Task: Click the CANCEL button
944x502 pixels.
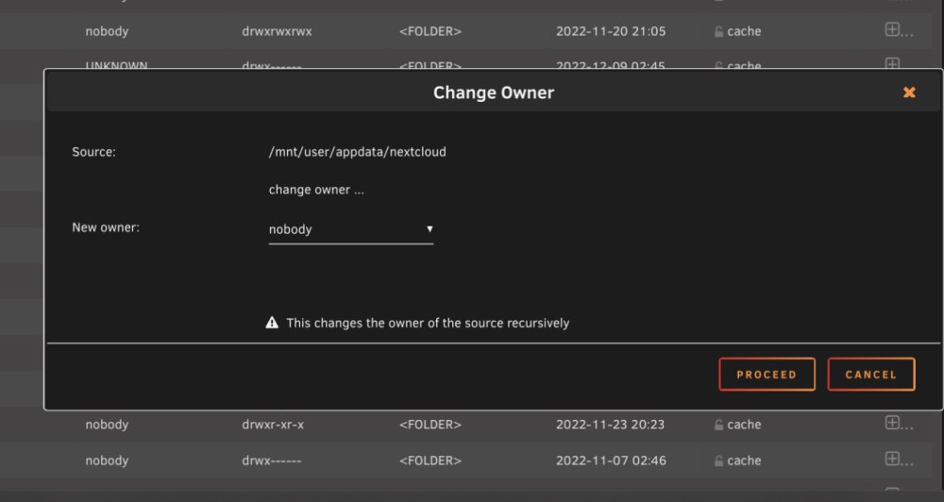Action: 871,375
